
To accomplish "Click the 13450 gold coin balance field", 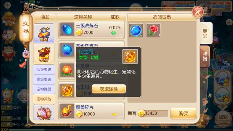I will point(153,113).
